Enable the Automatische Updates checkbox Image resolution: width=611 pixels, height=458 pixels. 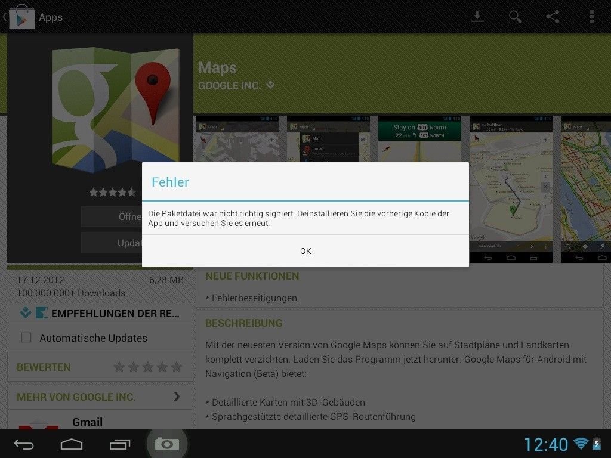point(26,338)
